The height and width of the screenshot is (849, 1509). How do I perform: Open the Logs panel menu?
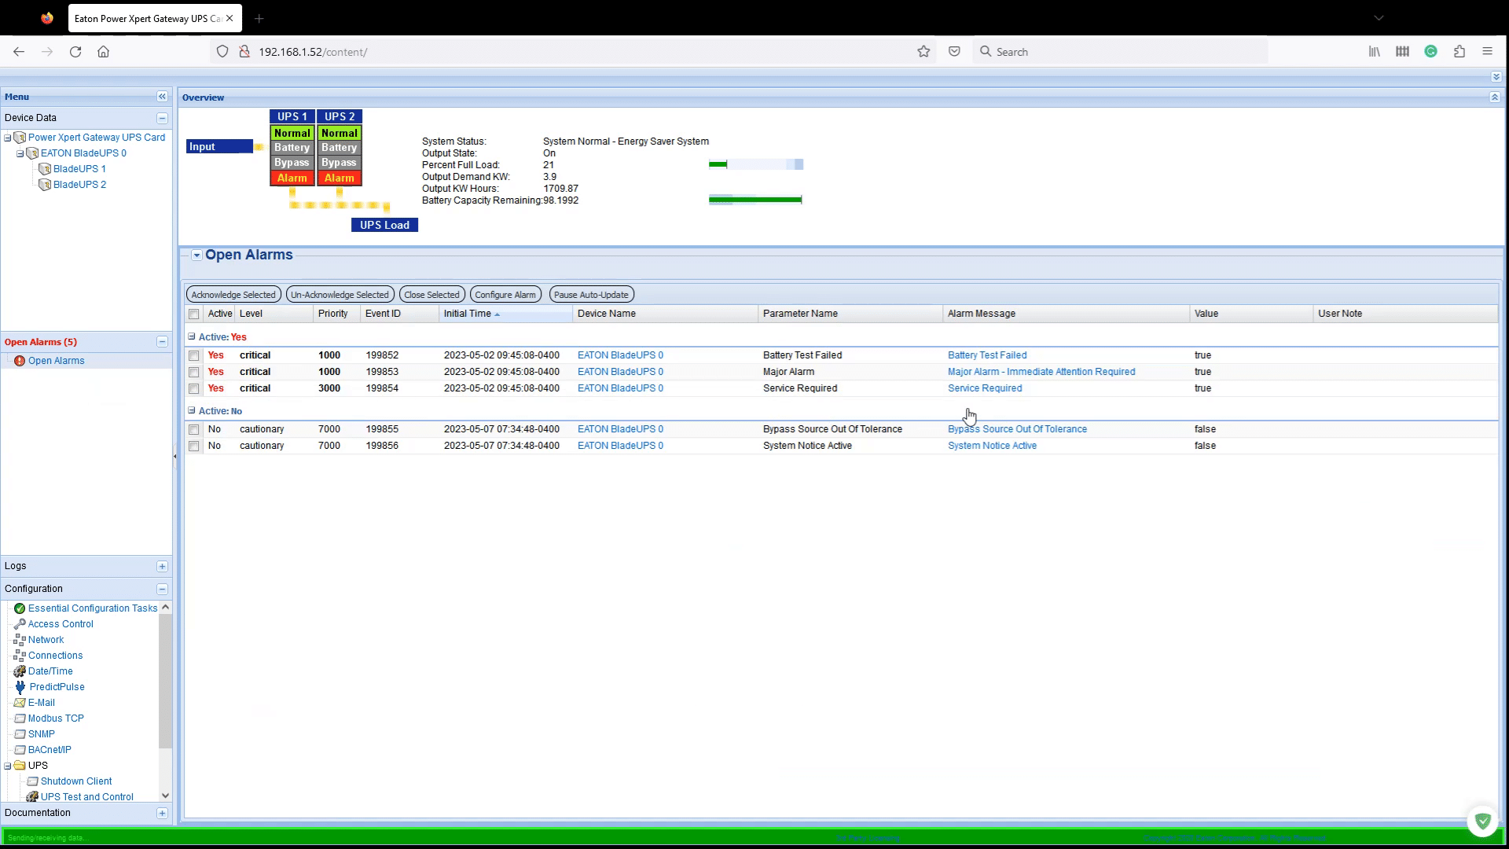[162, 566]
